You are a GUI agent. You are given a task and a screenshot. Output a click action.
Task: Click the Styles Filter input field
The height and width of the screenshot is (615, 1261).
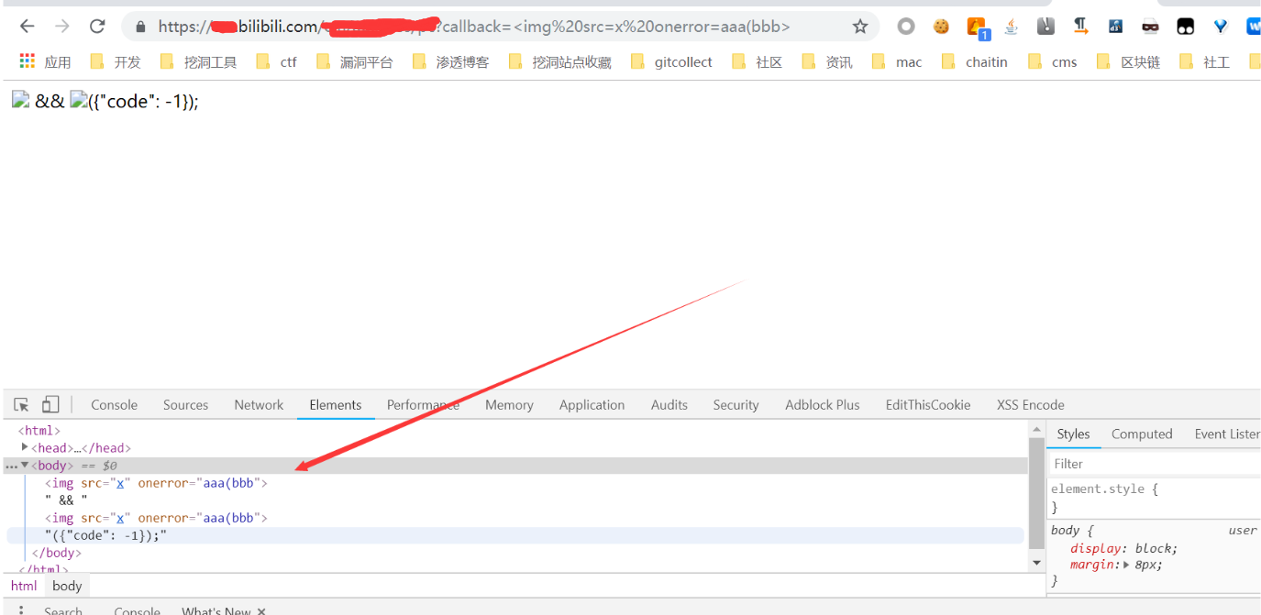(x=1156, y=464)
